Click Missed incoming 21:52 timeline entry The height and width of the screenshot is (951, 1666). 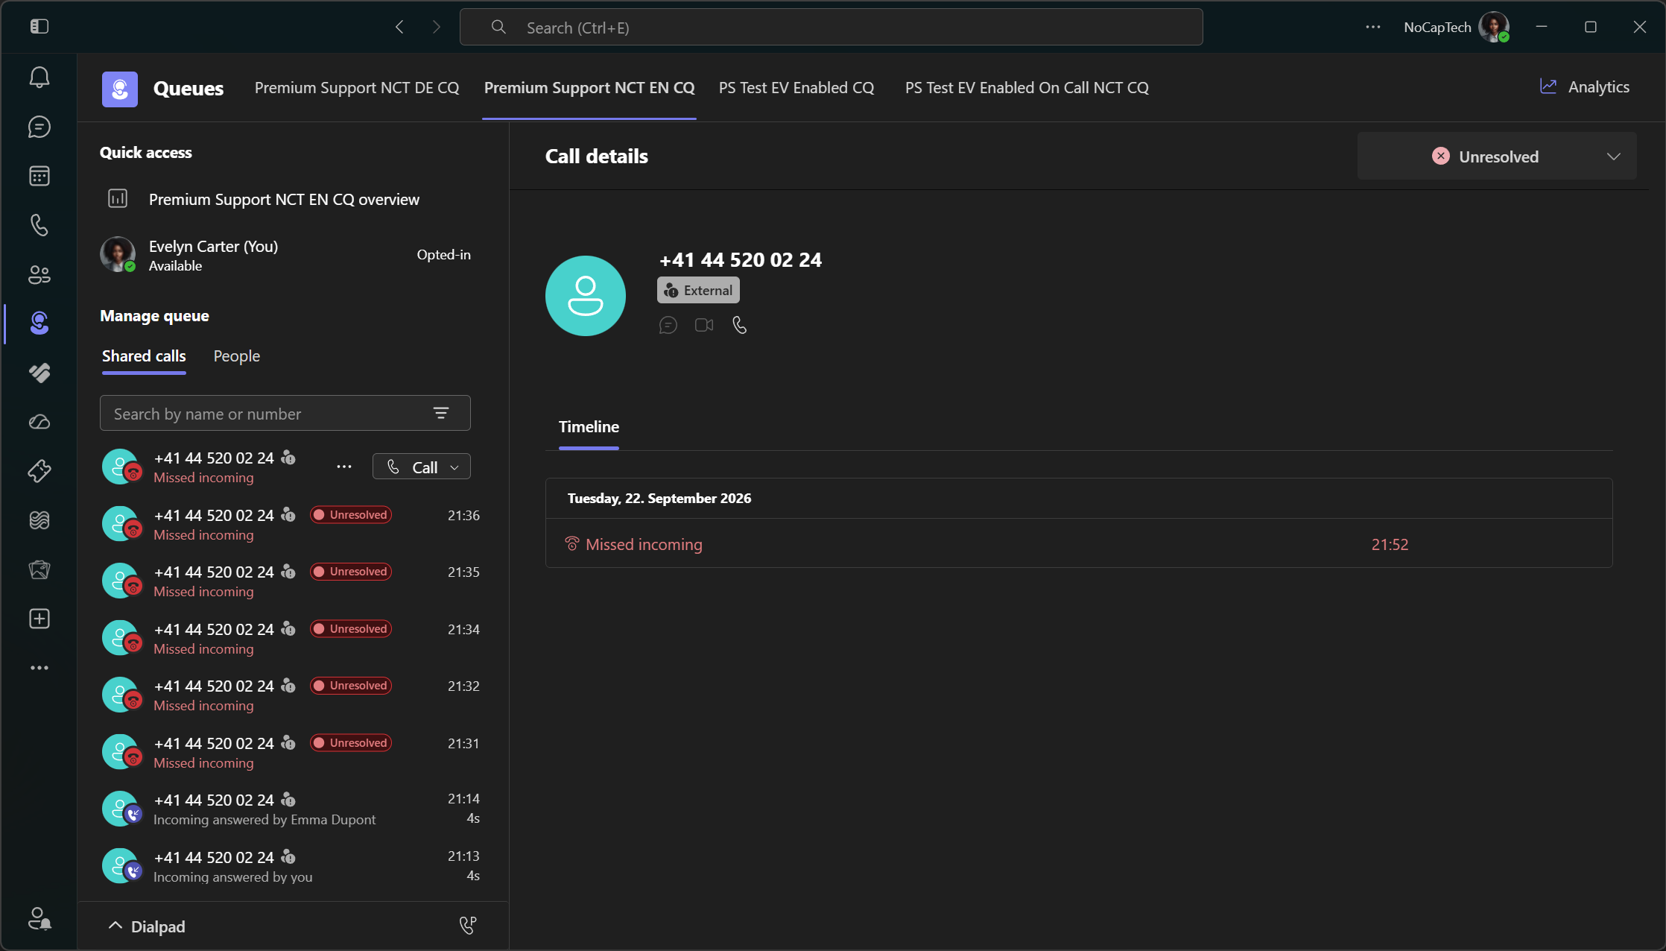click(x=1079, y=544)
